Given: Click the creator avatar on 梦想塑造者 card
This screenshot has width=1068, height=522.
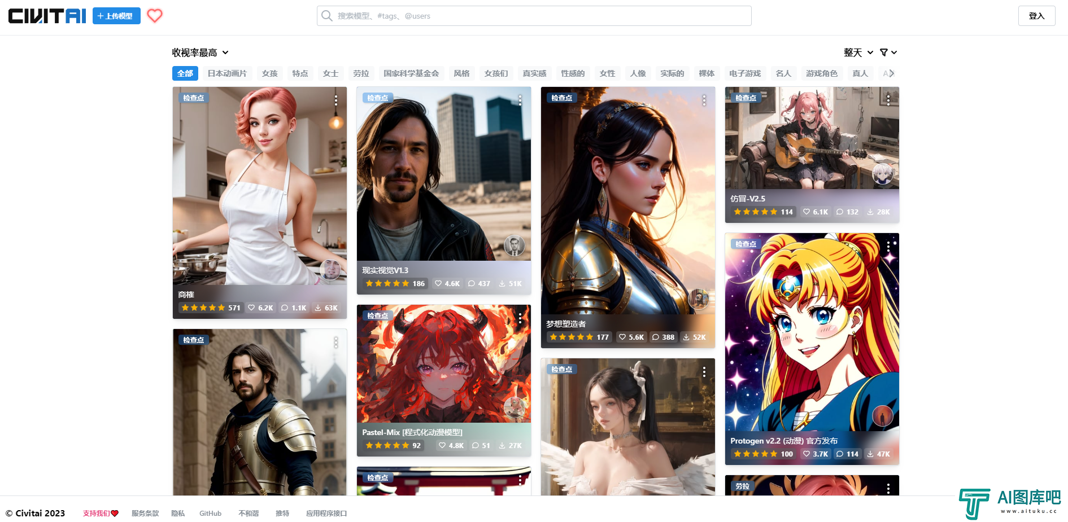Looking at the screenshot, I should pyautogui.click(x=699, y=299).
